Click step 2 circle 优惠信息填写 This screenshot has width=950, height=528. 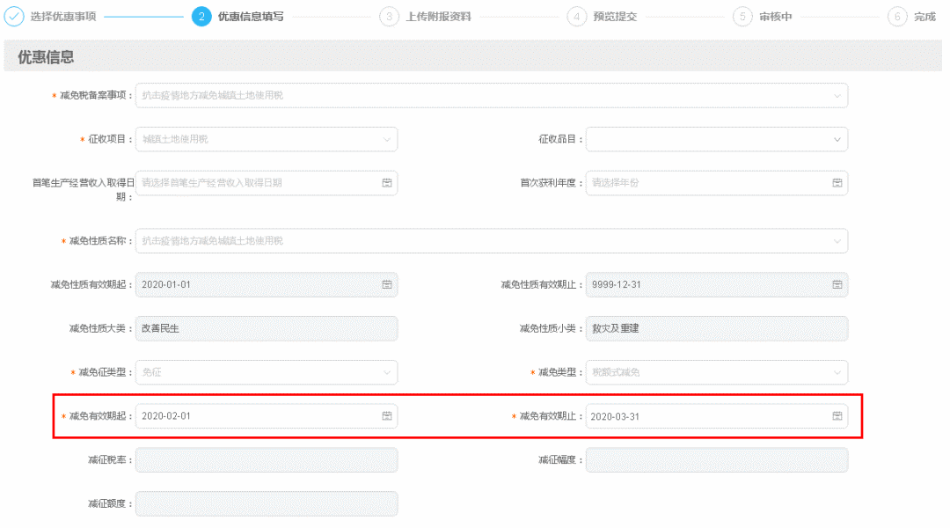201,17
